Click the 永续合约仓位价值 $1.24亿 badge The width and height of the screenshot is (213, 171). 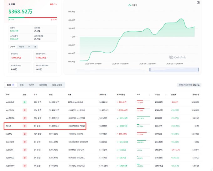189,85
